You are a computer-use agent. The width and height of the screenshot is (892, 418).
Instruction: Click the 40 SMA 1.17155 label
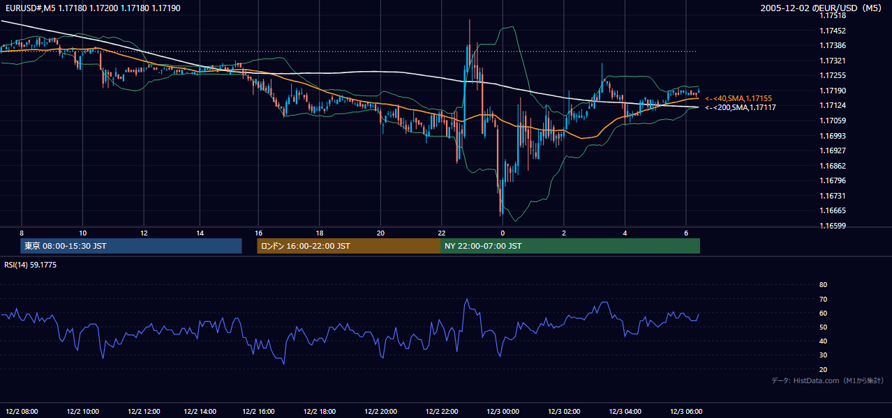tap(738, 98)
